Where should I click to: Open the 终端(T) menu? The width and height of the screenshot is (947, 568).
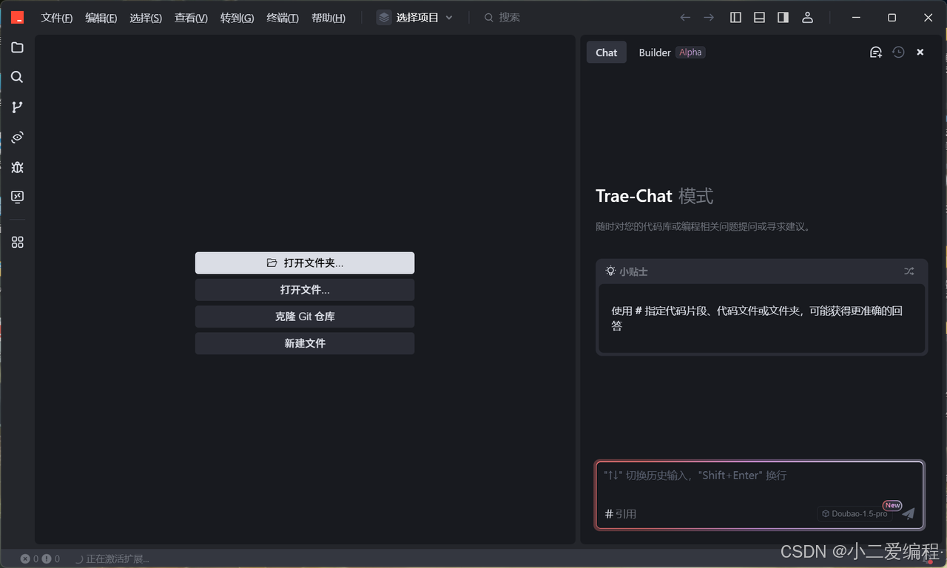click(282, 18)
